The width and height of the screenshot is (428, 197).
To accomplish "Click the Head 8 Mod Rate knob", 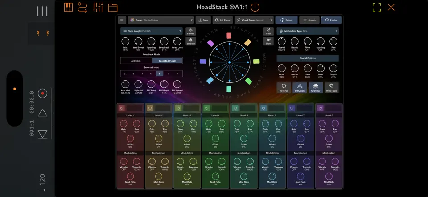I will click(329, 176).
